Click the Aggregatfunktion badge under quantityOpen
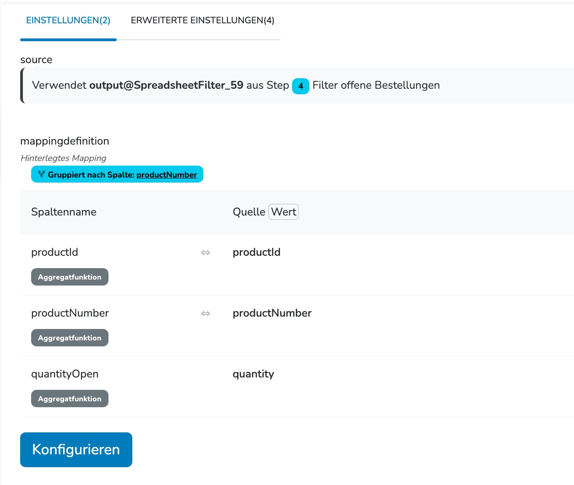This screenshot has width=574, height=485. pos(70,399)
